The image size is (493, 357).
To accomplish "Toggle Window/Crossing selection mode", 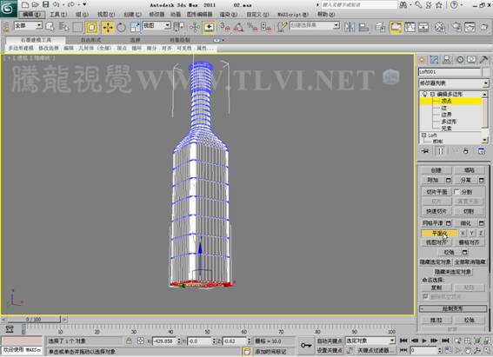I will click(91, 27).
